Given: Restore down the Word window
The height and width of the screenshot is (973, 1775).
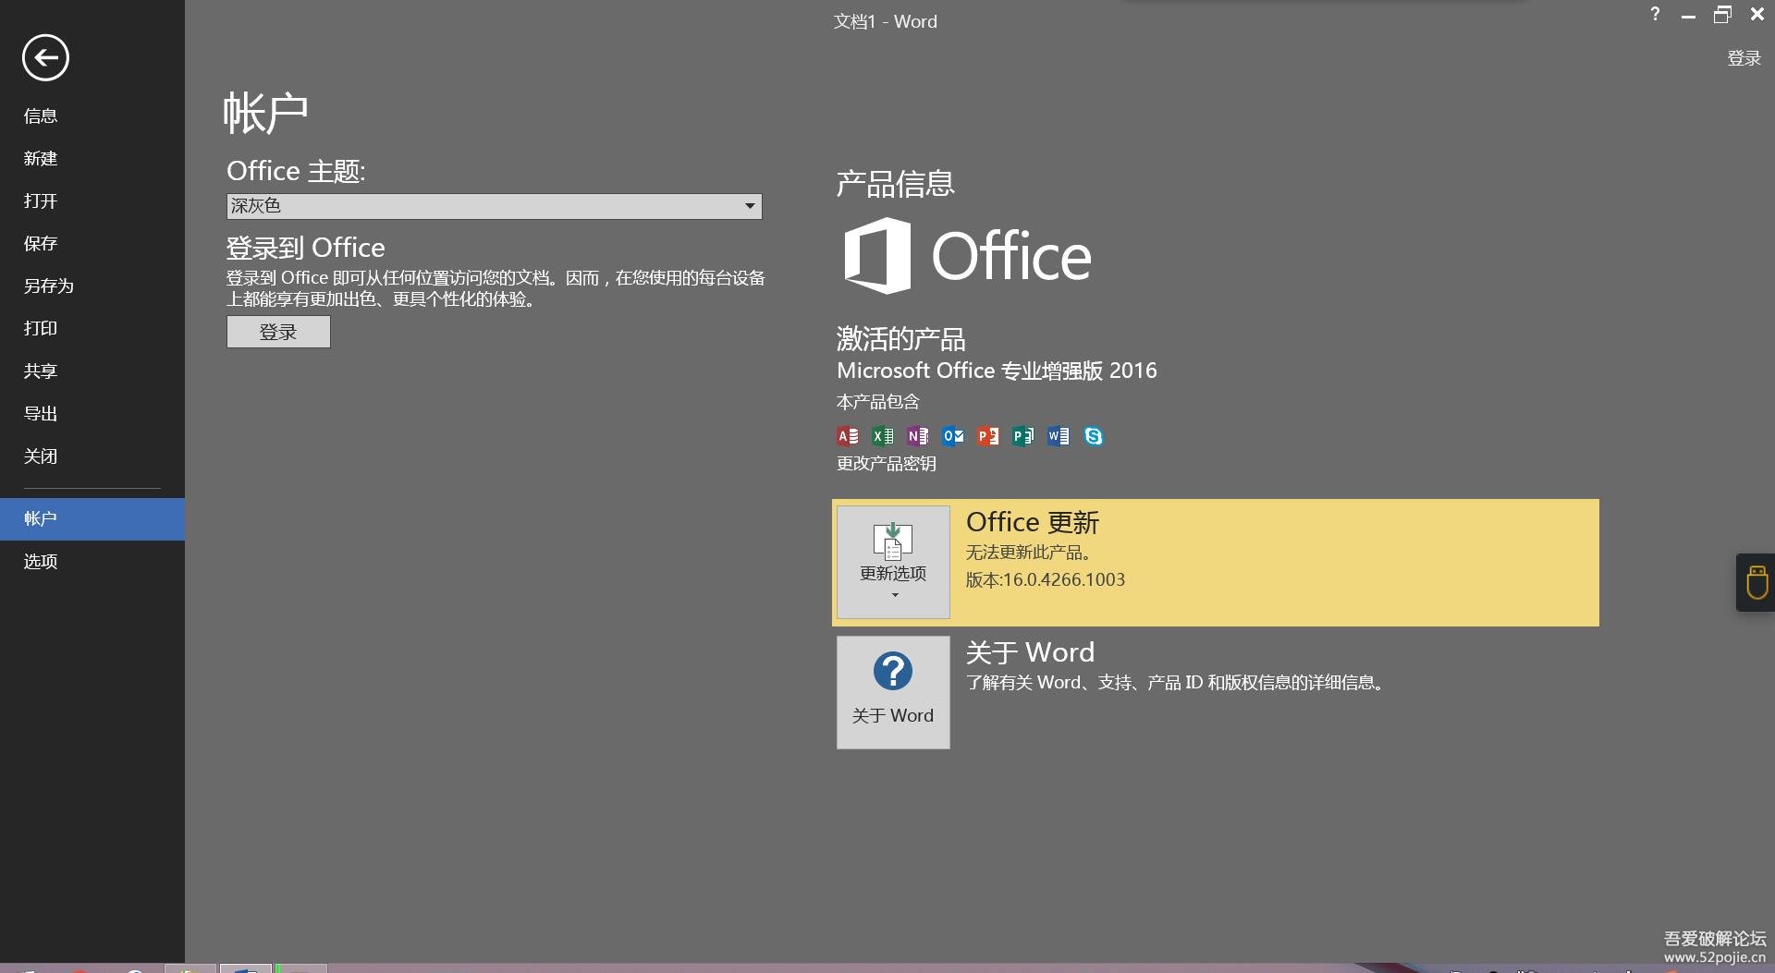Looking at the screenshot, I should click(1722, 15).
